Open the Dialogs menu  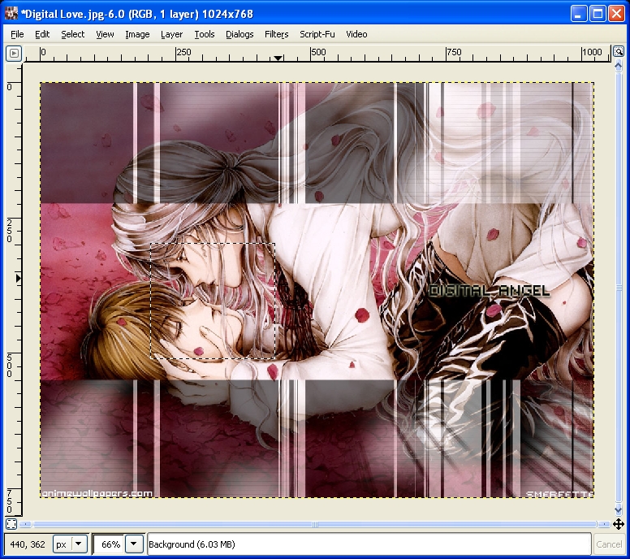click(239, 34)
